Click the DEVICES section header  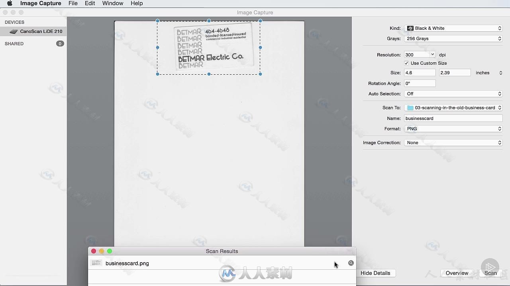14,22
